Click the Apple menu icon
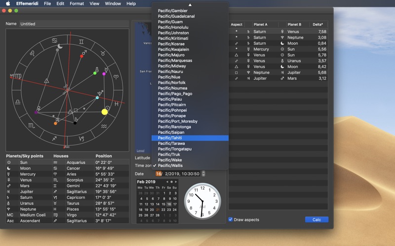Screen dimensions: 395x246 8,3
